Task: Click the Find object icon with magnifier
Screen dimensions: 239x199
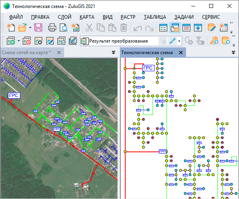Action: pos(214,41)
